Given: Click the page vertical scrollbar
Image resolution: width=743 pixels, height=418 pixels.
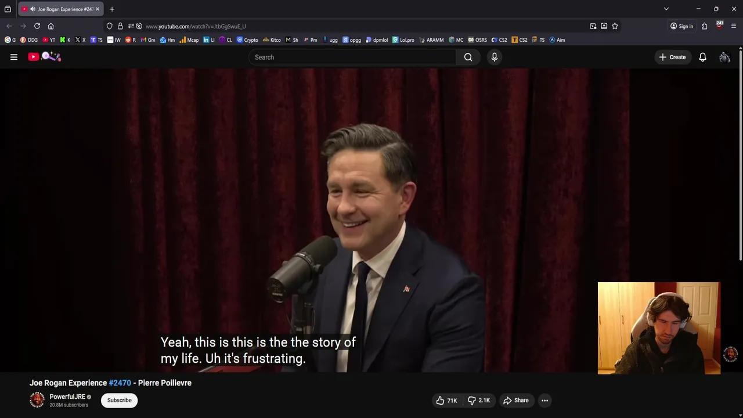Looking at the screenshot, I should tap(740, 157).
